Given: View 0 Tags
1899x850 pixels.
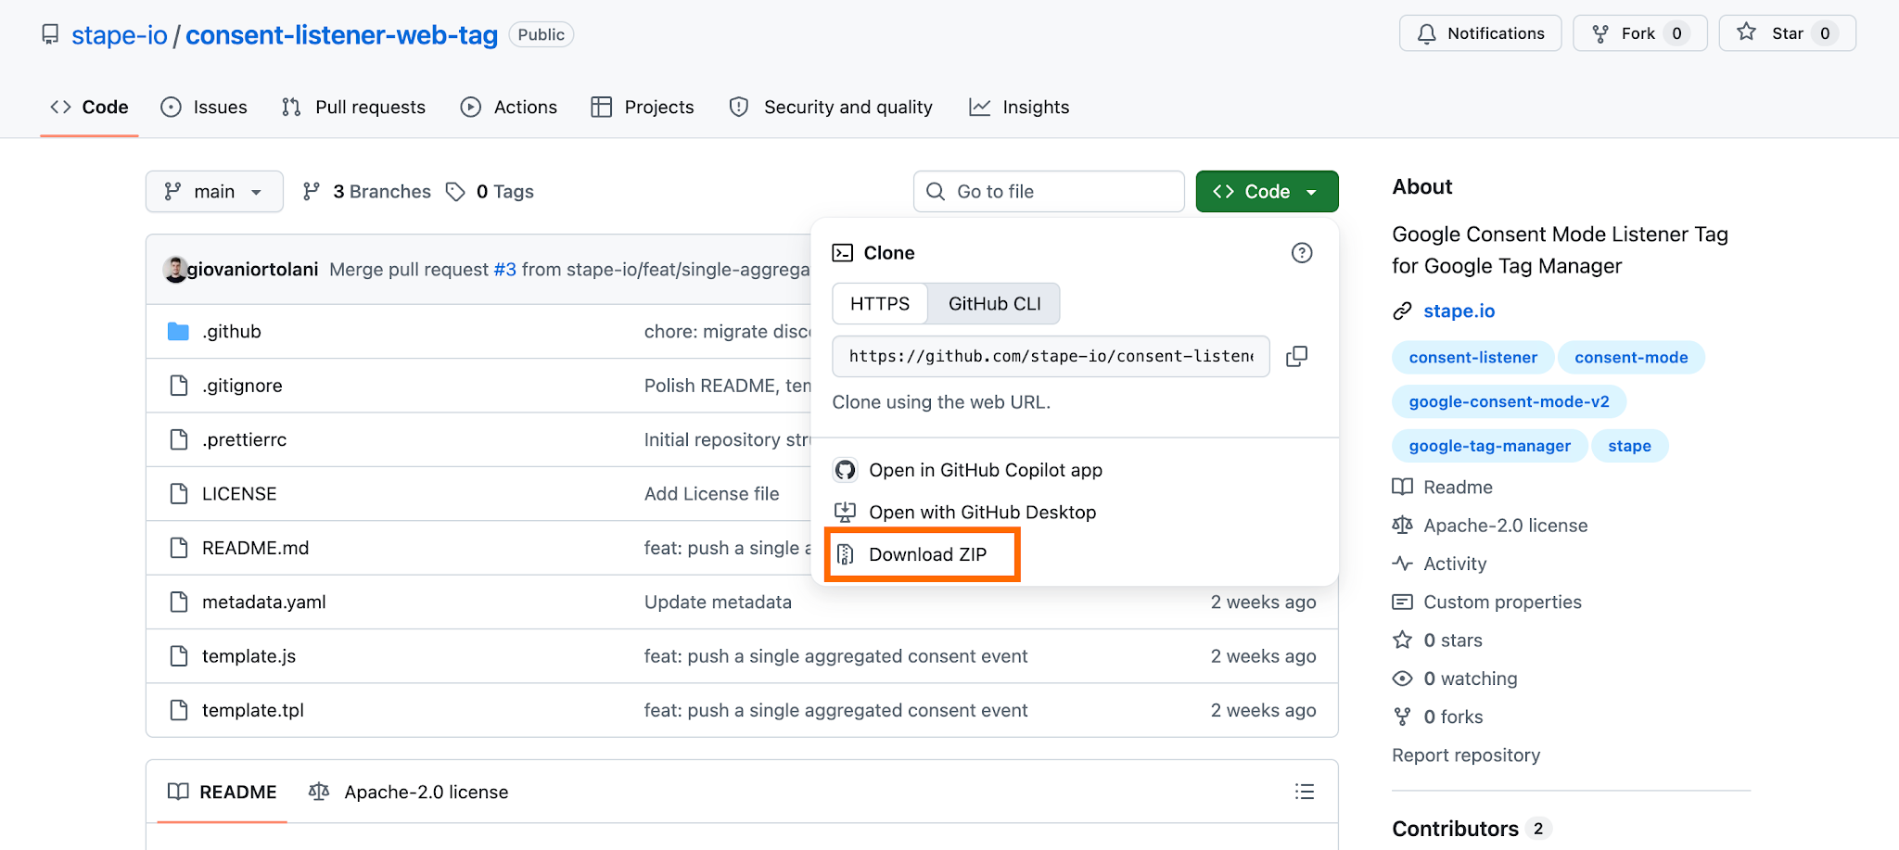Looking at the screenshot, I should pyautogui.click(x=491, y=192).
